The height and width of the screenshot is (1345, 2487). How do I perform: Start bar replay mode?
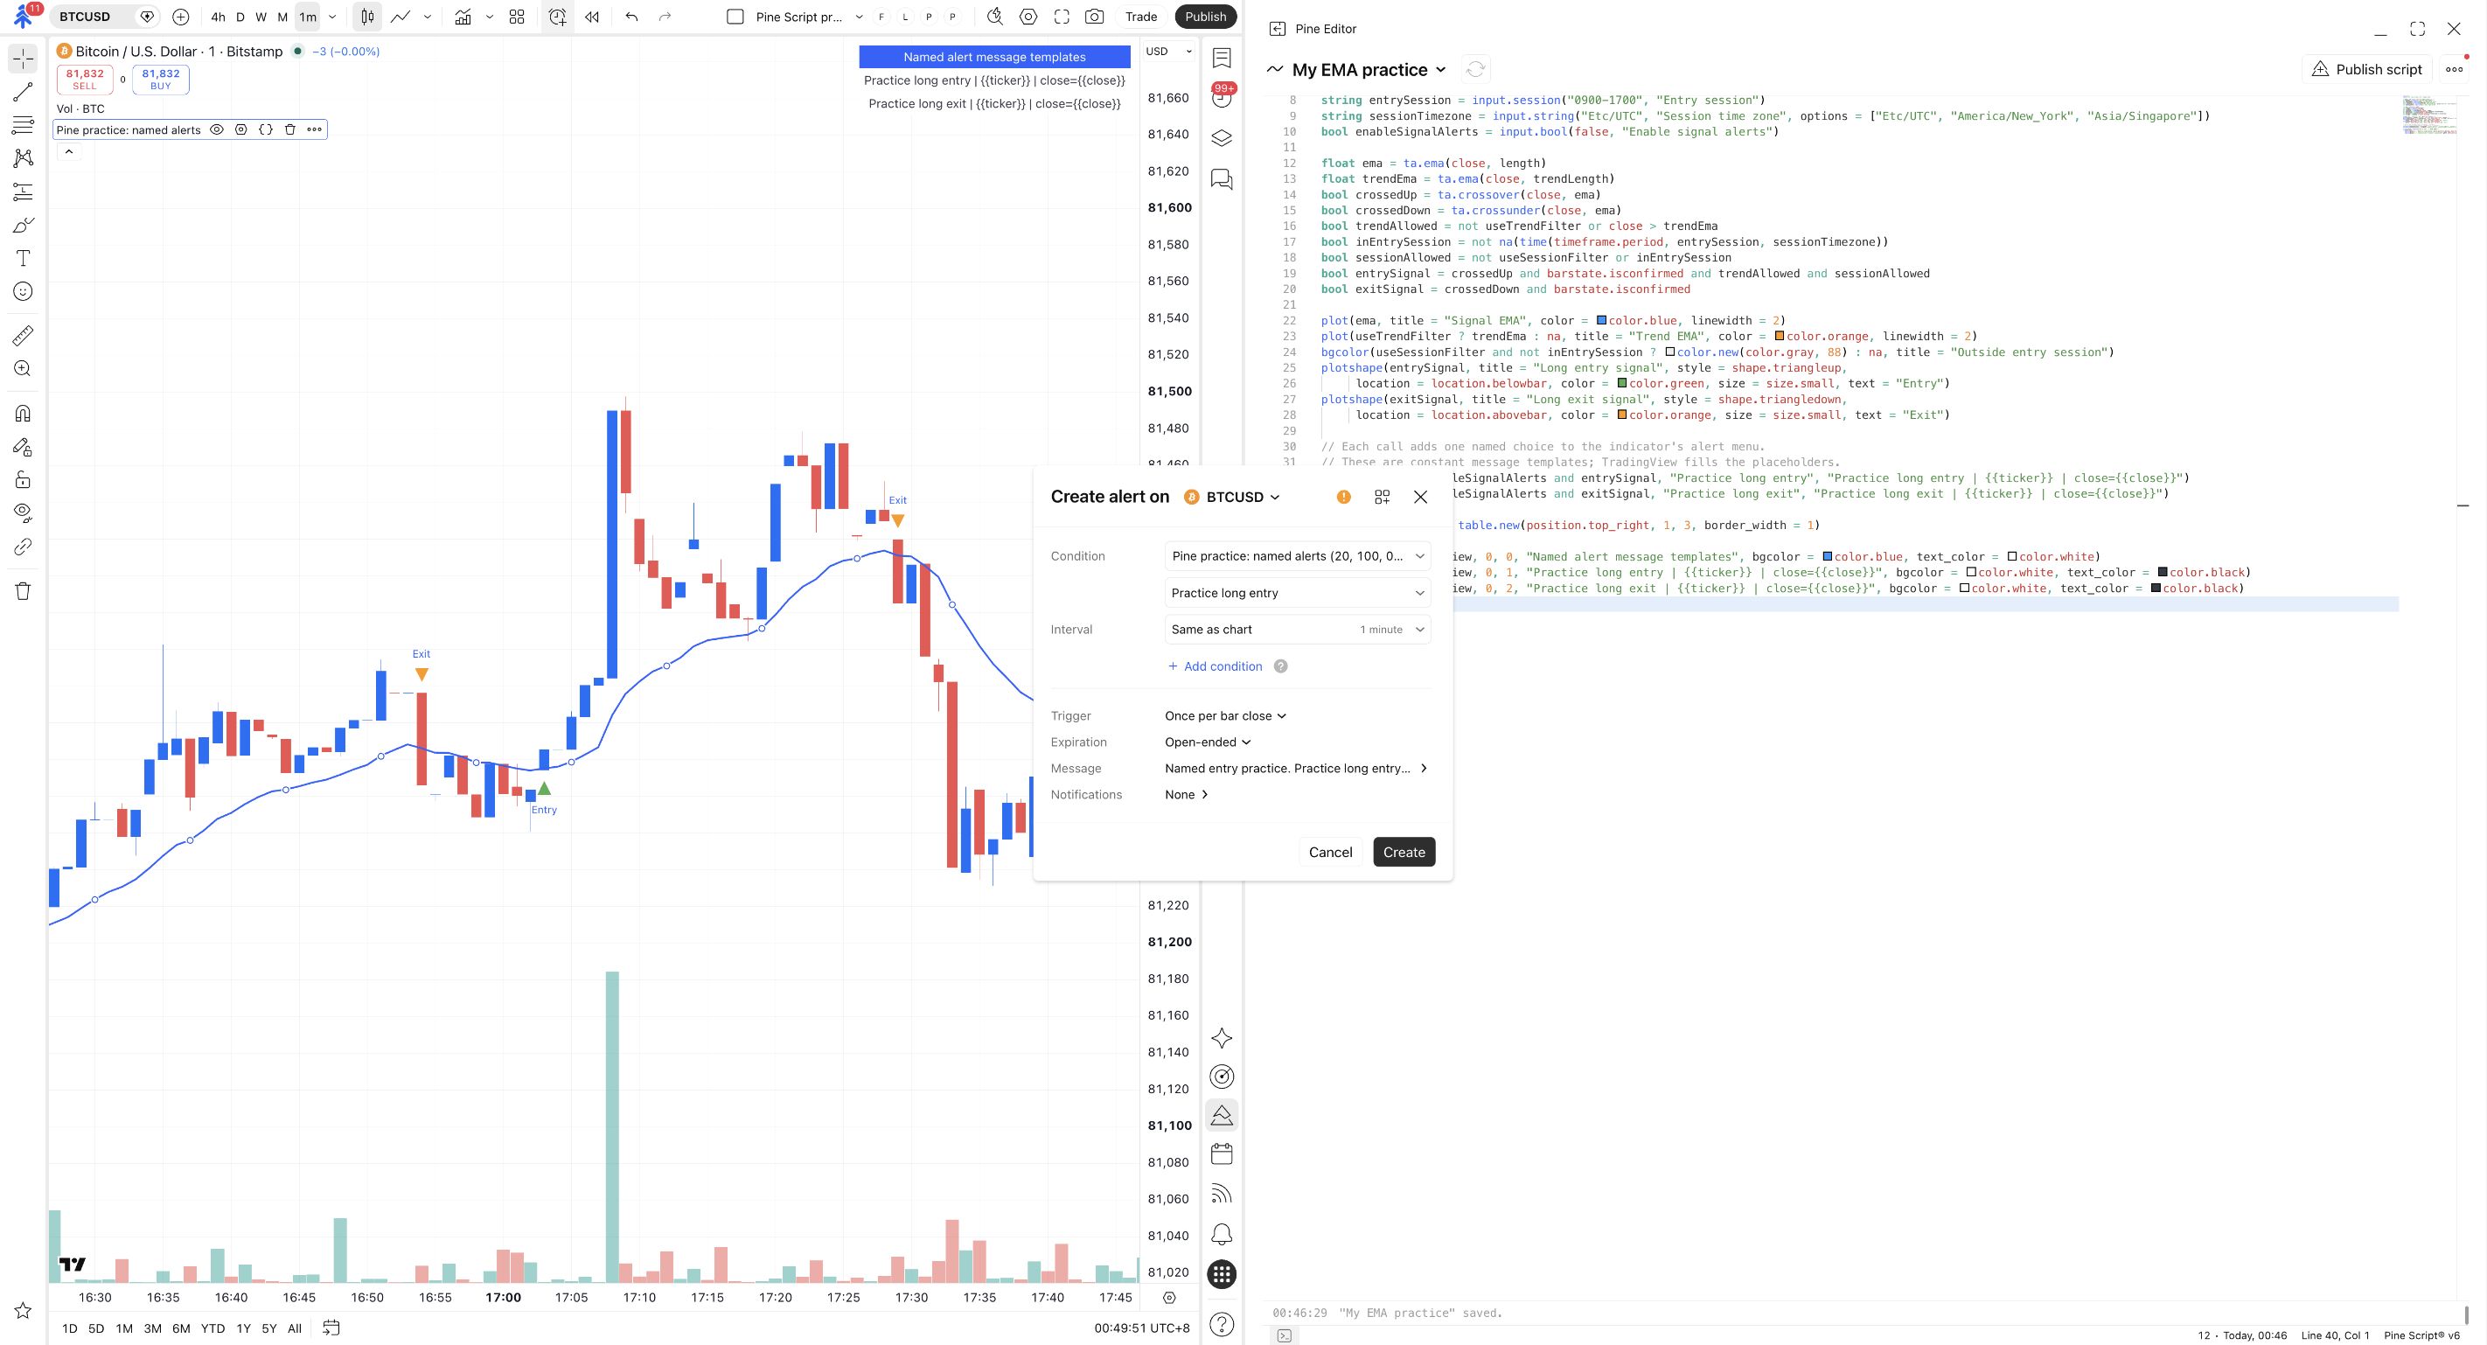pyautogui.click(x=592, y=17)
